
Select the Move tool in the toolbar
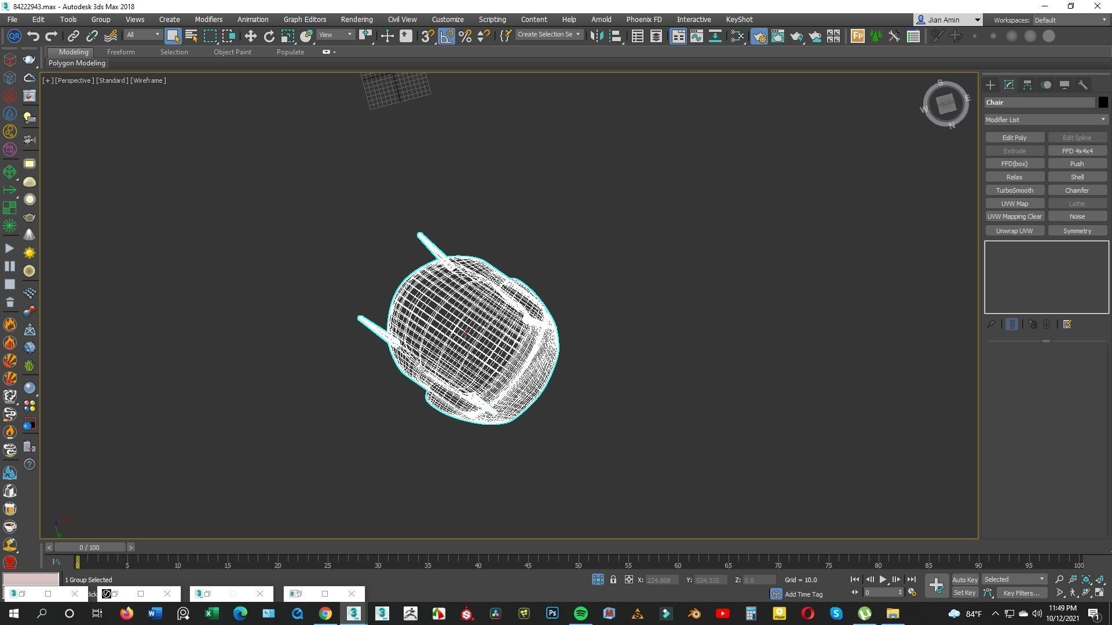(x=250, y=36)
